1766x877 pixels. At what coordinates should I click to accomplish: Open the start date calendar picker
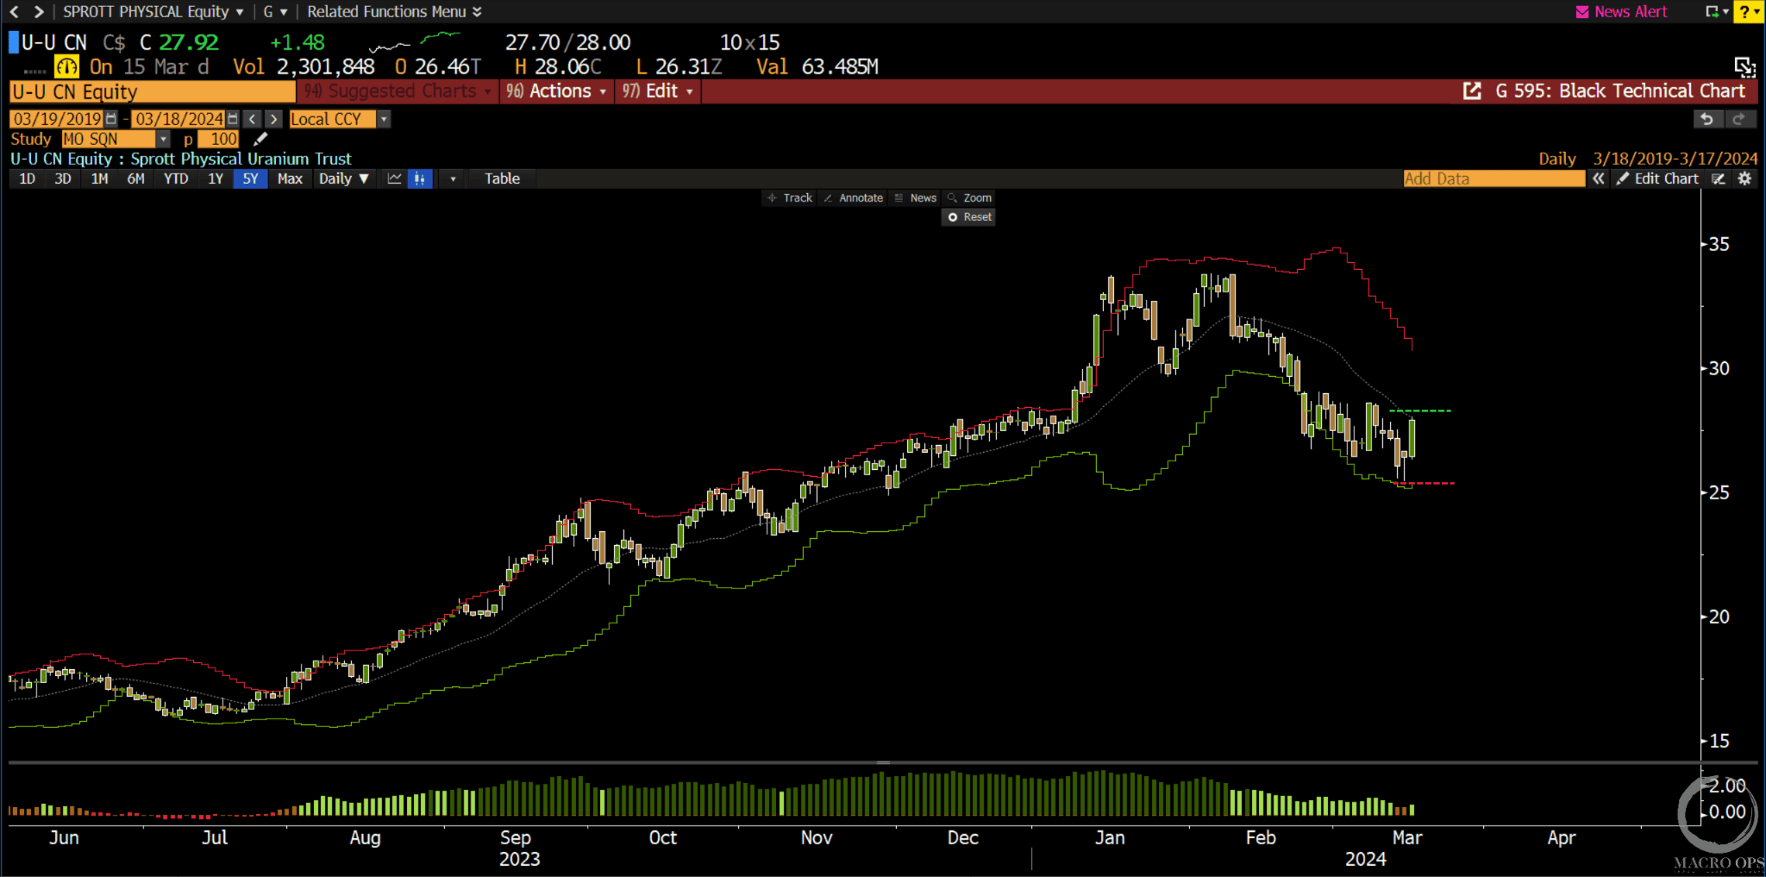111,119
